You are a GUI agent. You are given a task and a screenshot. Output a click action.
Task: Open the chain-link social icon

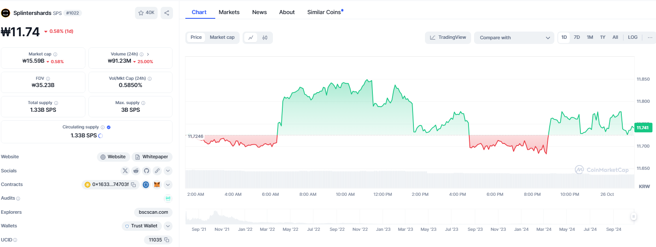click(x=157, y=171)
